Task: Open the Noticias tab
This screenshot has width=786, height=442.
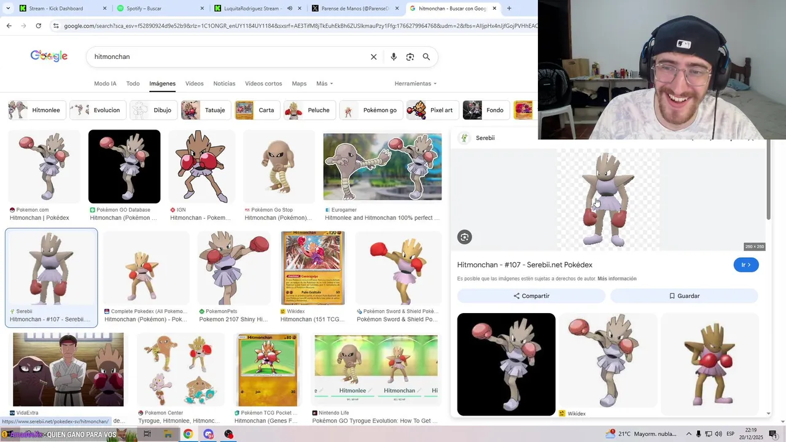Action: 224,83
